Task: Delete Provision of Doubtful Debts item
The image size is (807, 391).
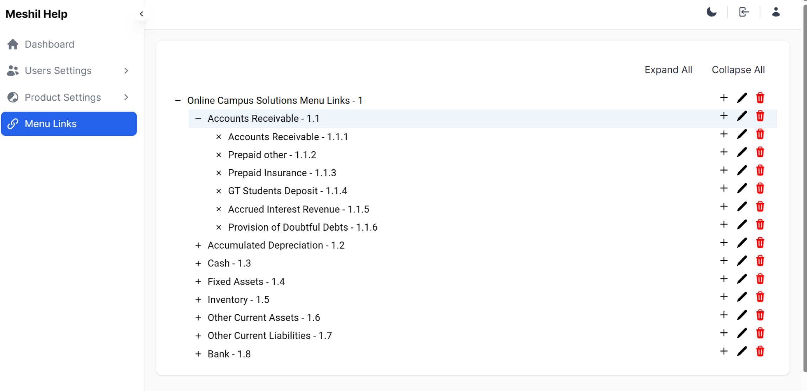Action: click(x=760, y=225)
